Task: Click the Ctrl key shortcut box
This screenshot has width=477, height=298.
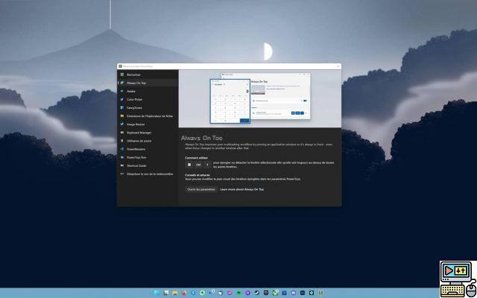Action: pos(198,165)
